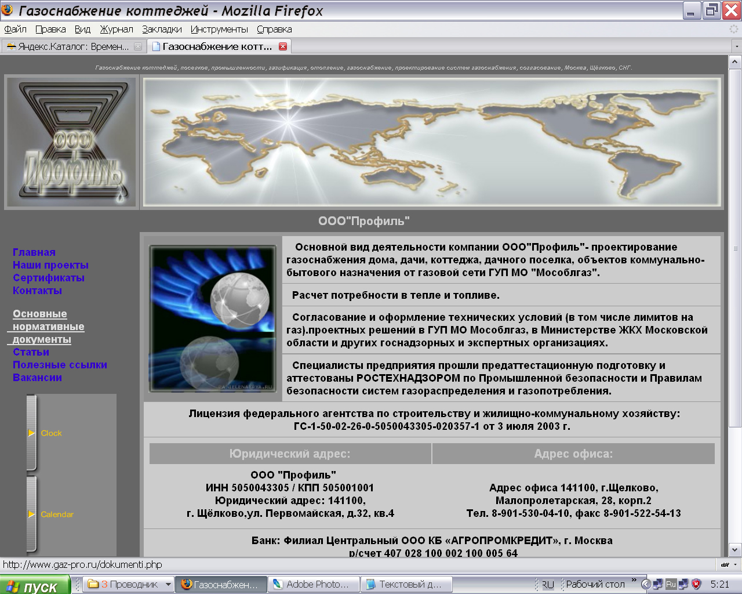Viewport: 742px width, 594px height.
Task: Open the tab list dropdown arrow
Action: click(736, 46)
